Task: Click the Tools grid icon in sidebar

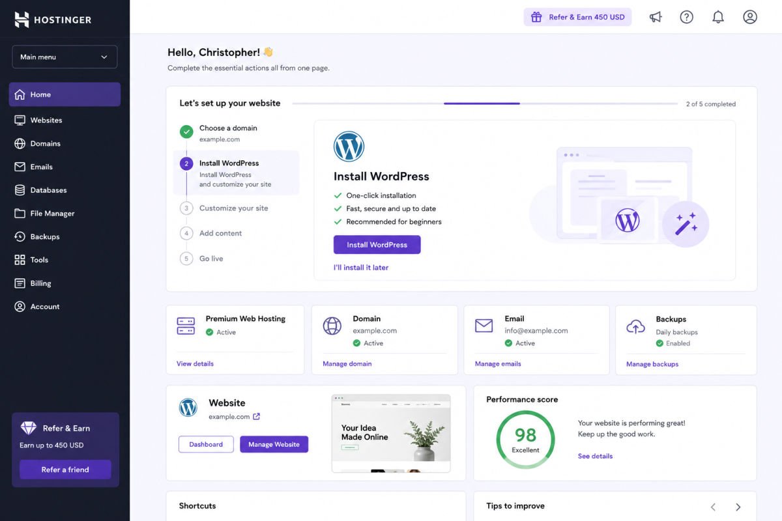Action: point(20,260)
